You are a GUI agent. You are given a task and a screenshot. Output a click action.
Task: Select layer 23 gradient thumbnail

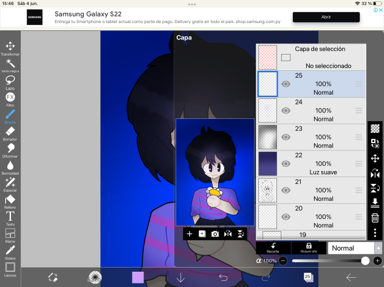click(267, 137)
